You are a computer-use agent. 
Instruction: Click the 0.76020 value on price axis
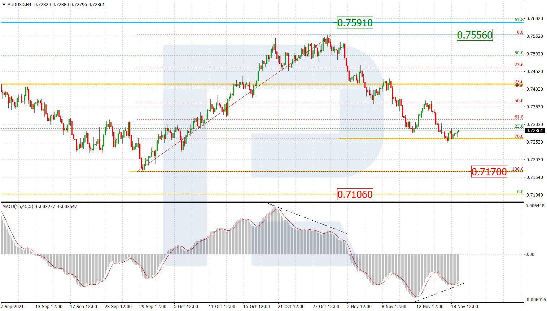(x=535, y=19)
